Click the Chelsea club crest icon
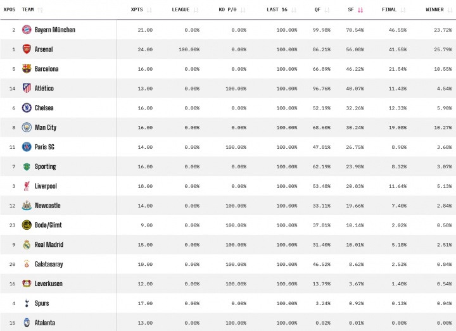 pos(27,108)
